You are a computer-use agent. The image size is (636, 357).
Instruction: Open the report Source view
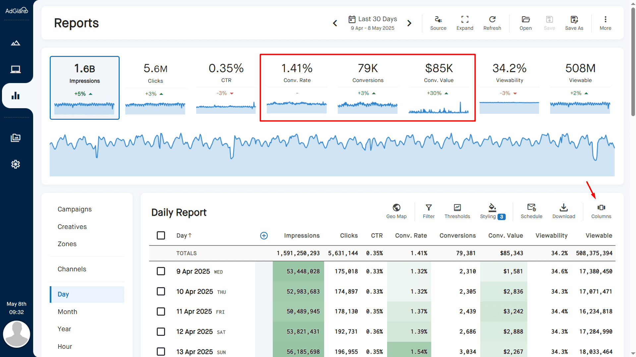point(438,22)
